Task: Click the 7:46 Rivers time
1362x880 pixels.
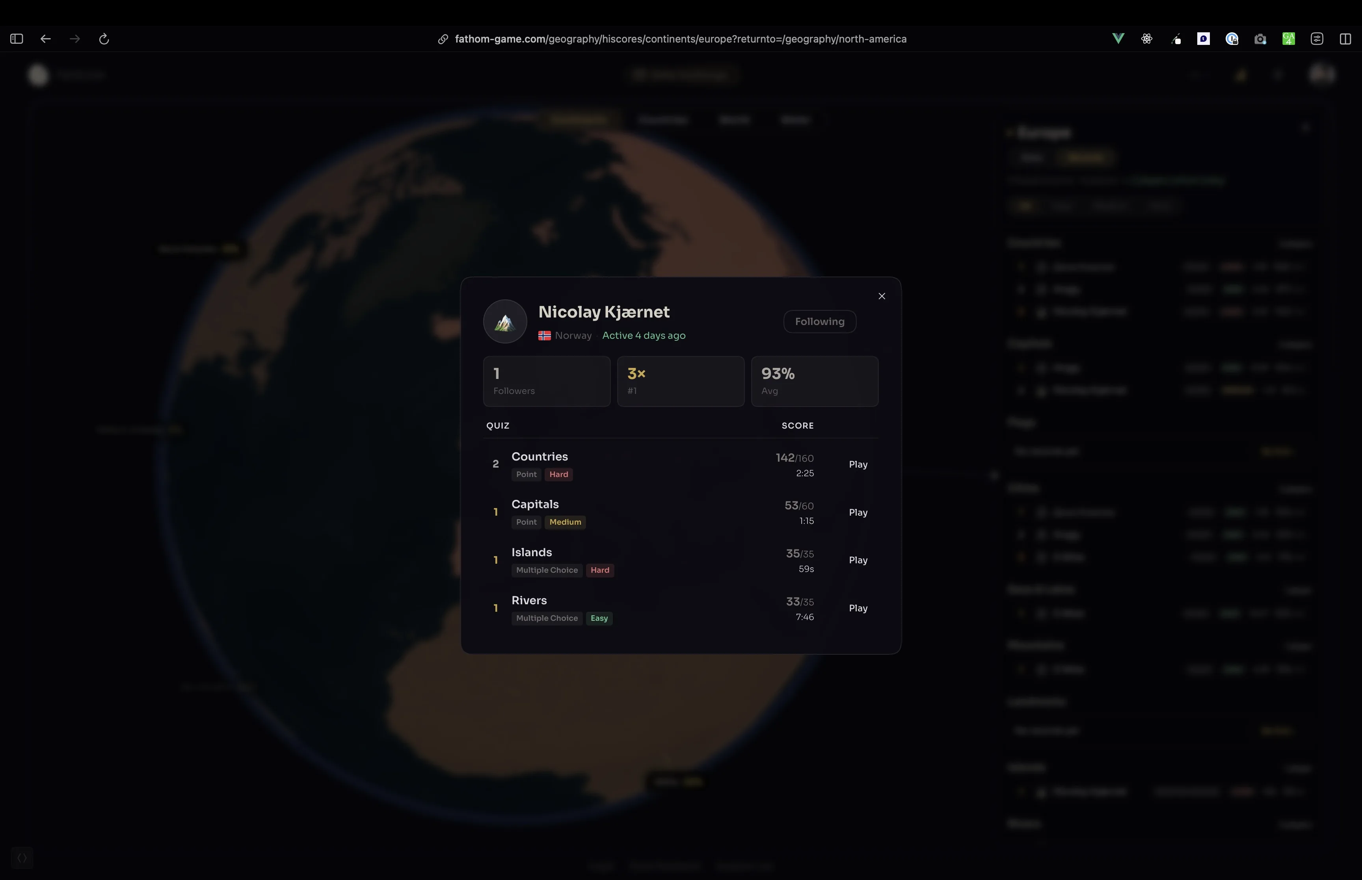Action: click(x=805, y=617)
